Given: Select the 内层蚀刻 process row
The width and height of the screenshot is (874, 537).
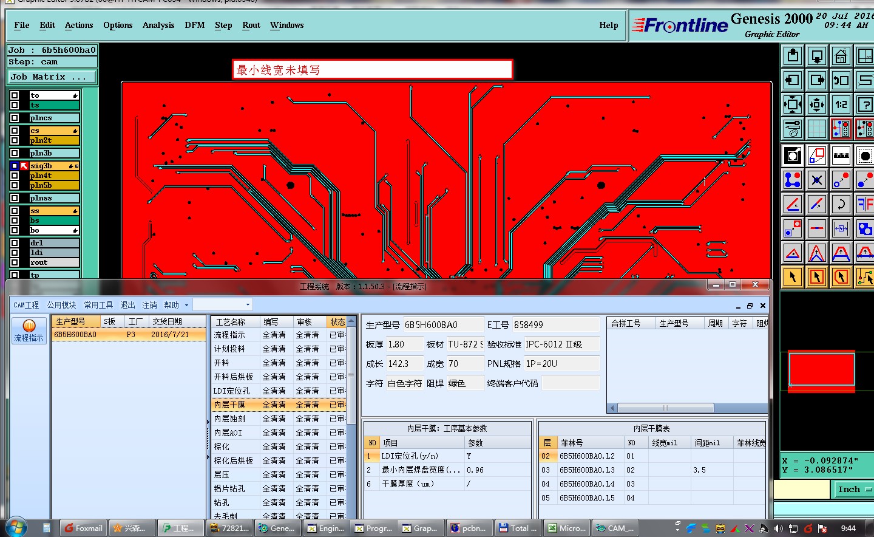Looking at the screenshot, I should tap(279, 419).
